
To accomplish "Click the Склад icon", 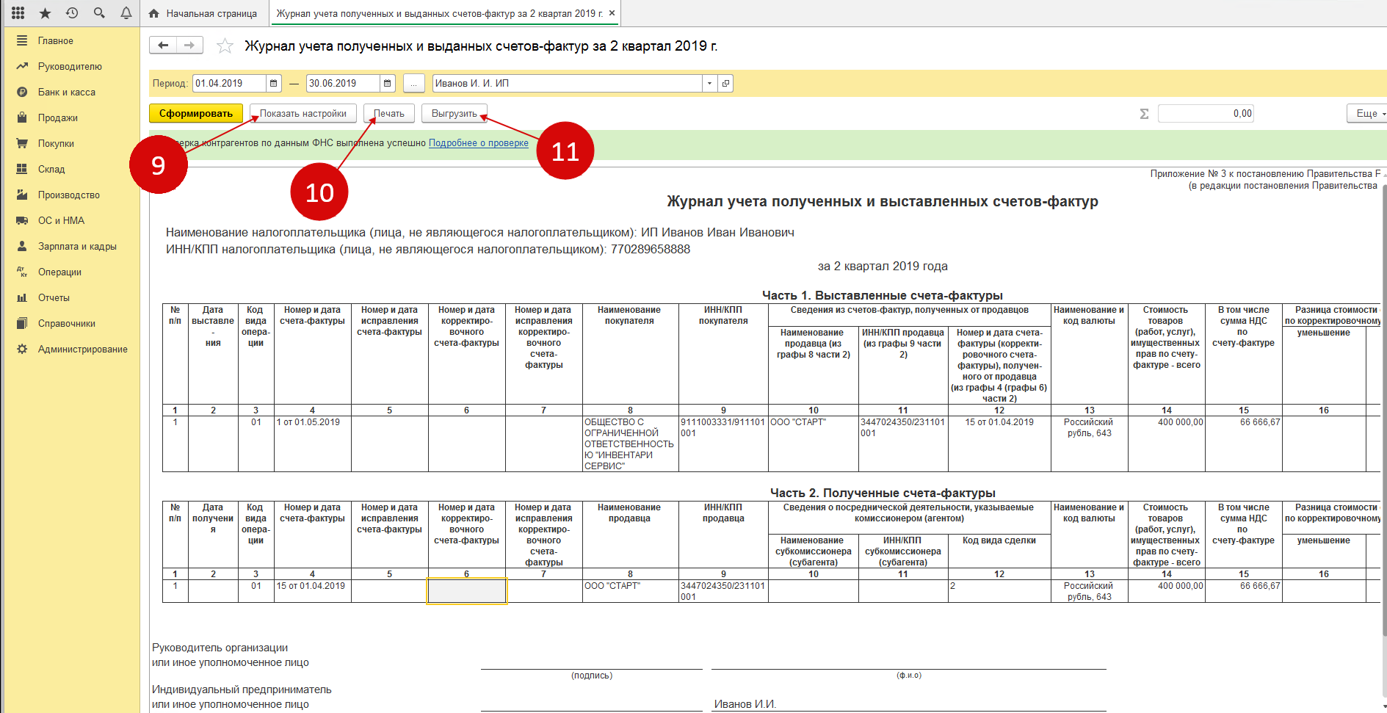I will pyautogui.click(x=22, y=169).
